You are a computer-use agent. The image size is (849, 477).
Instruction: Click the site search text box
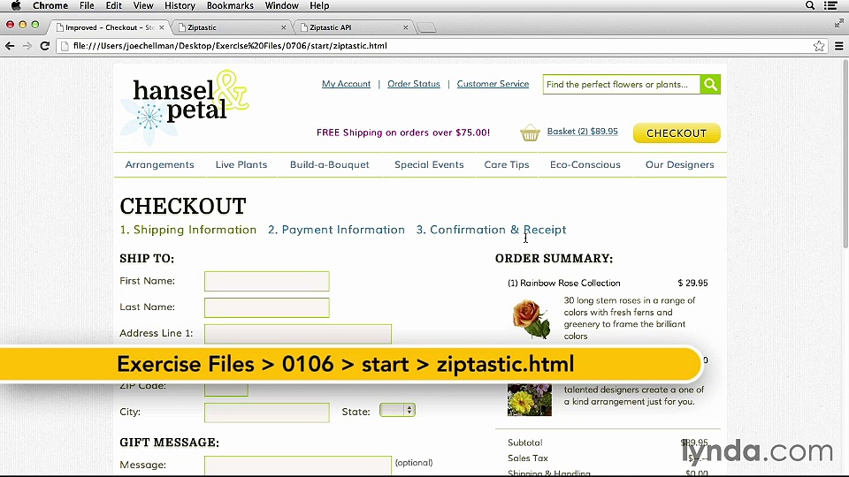pyautogui.click(x=622, y=85)
